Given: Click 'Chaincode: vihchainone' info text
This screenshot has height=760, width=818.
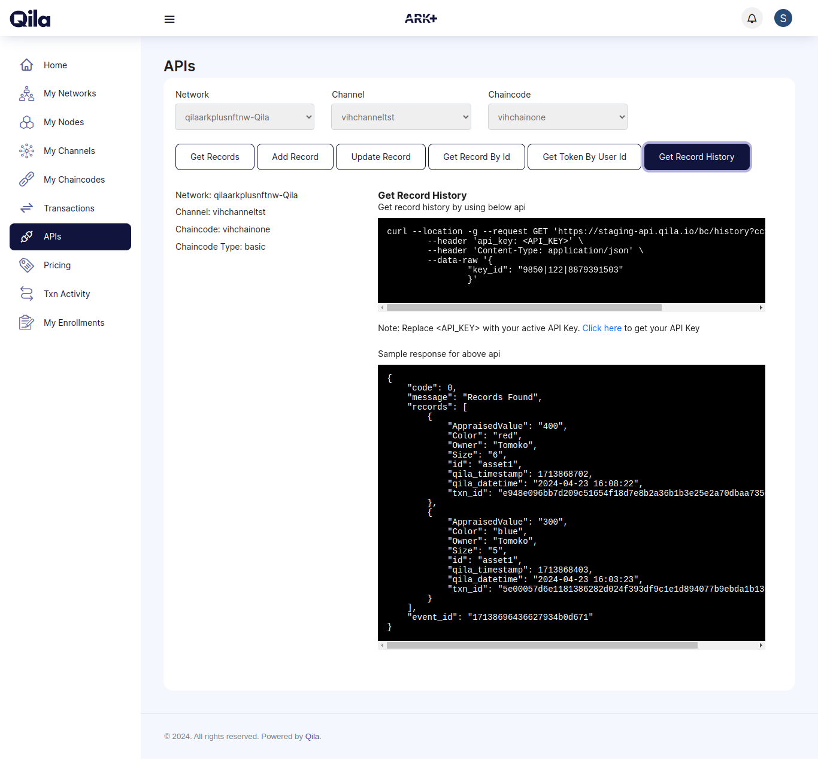Looking at the screenshot, I should (x=223, y=229).
